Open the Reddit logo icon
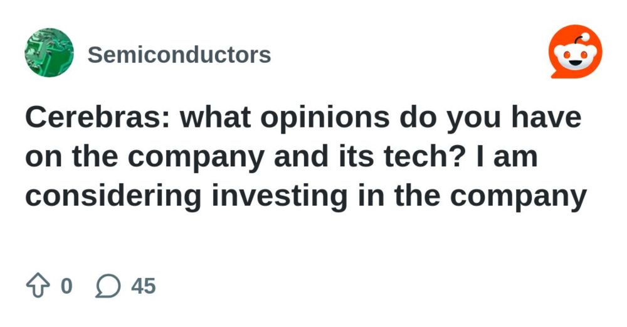 (x=575, y=53)
